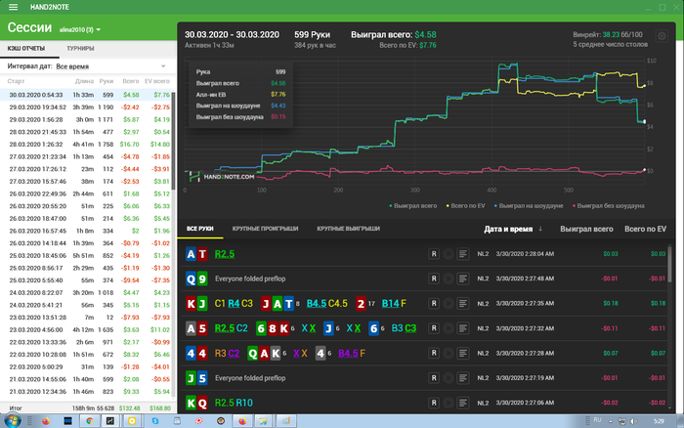Toggle 'Всего по EV' legend series
This screenshot has width=684, height=428.
(x=465, y=206)
